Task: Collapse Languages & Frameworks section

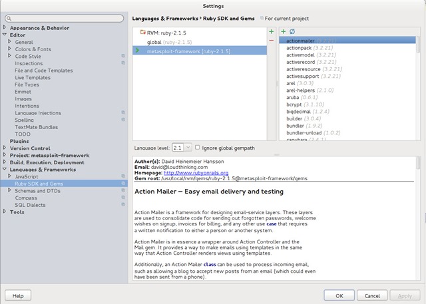Action: click(x=5, y=169)
